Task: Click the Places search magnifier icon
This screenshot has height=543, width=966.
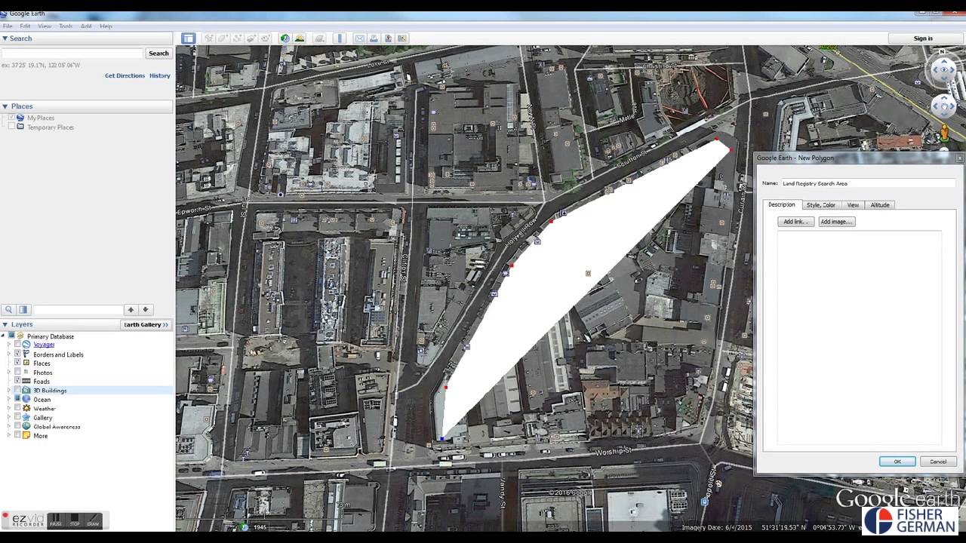Action: tap(8, 309)
